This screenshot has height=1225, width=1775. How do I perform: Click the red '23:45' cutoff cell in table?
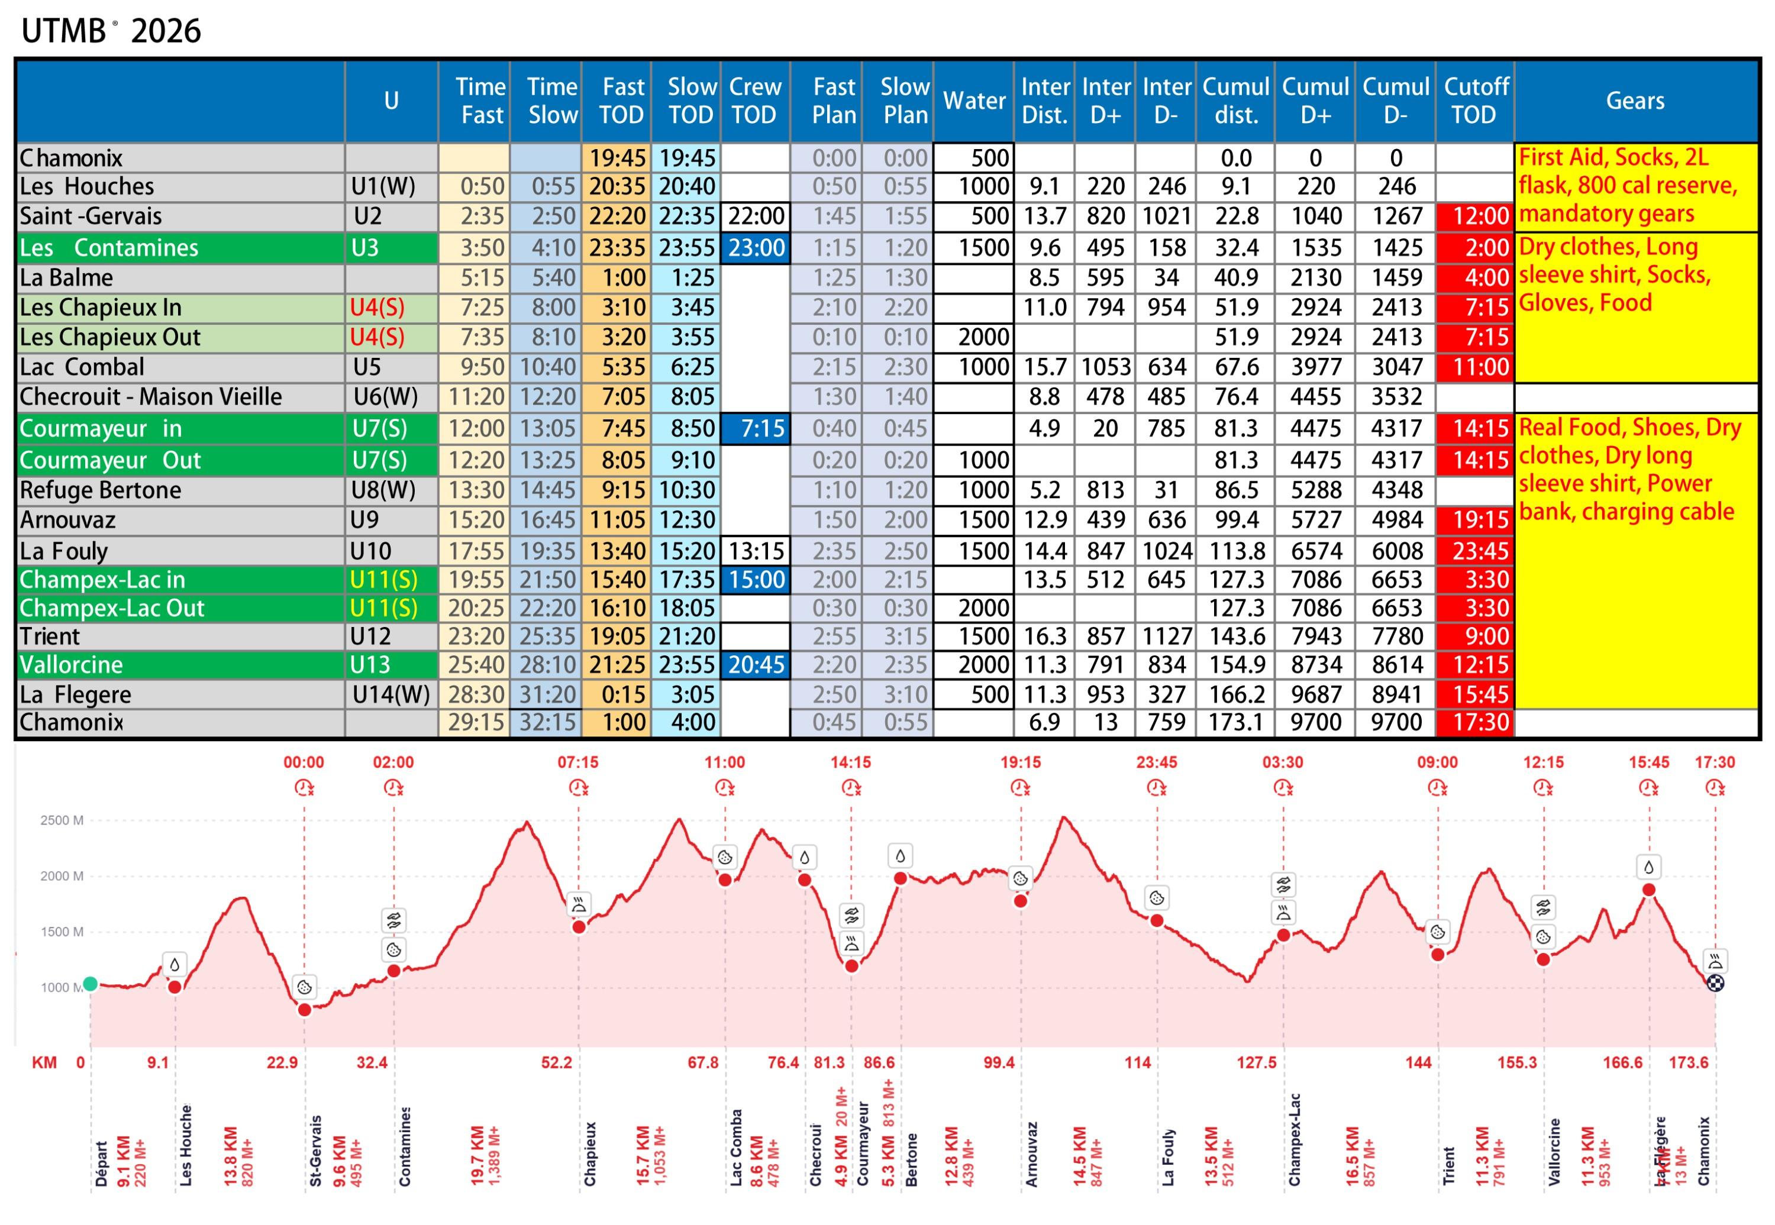(1475, 551)
